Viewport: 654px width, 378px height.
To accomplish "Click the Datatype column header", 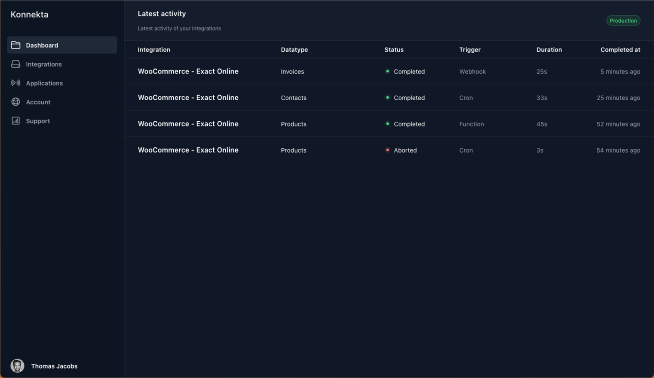I will tap(294, 49).
